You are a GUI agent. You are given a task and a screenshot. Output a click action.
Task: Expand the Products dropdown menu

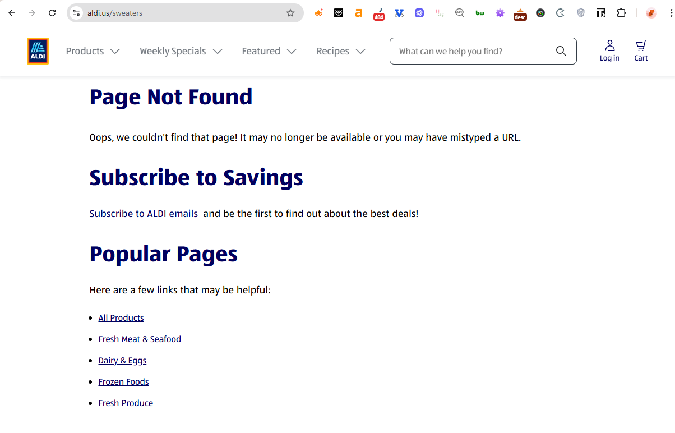[x=93, y=51]
